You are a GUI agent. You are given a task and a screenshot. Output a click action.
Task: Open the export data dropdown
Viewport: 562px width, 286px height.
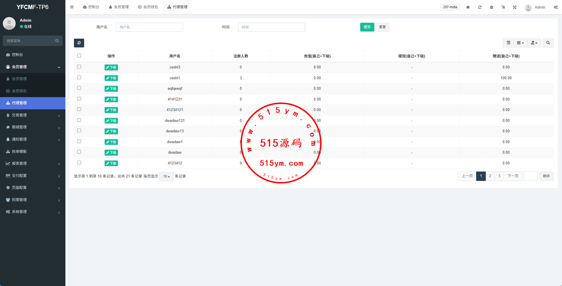tap(534, 43)
